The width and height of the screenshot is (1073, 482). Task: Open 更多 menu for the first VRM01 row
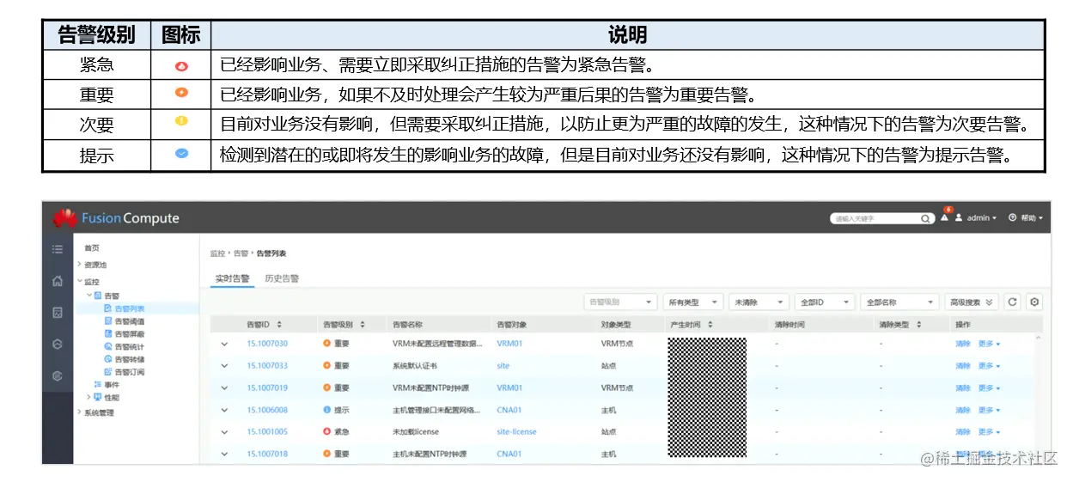pyautogui.click(x=989, y=344)
